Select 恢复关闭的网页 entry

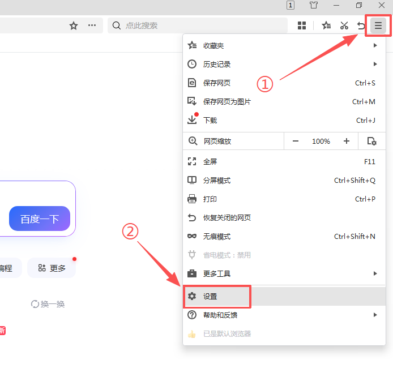coord(284,218)
